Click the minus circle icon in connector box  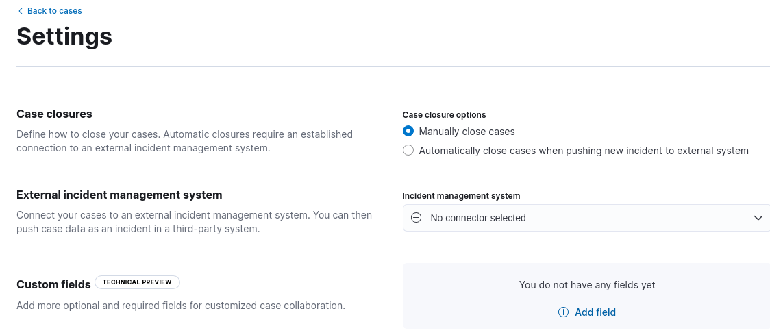tap(416, 218)
